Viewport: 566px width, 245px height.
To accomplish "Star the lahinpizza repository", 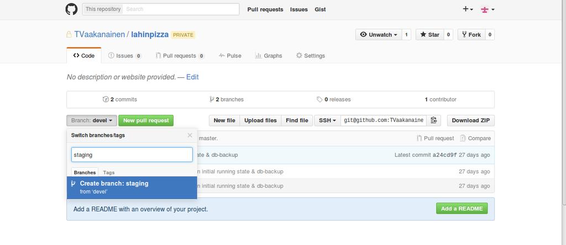I will pos(429,35).
